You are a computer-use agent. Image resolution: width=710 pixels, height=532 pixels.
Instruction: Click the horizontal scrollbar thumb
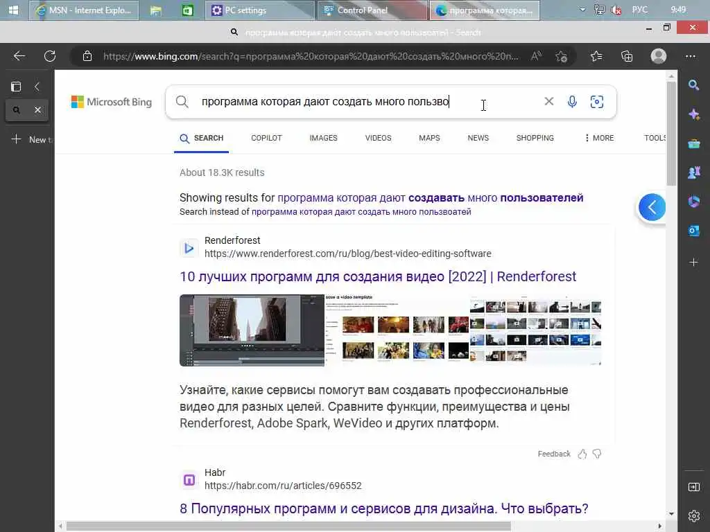tap(288, 526)
